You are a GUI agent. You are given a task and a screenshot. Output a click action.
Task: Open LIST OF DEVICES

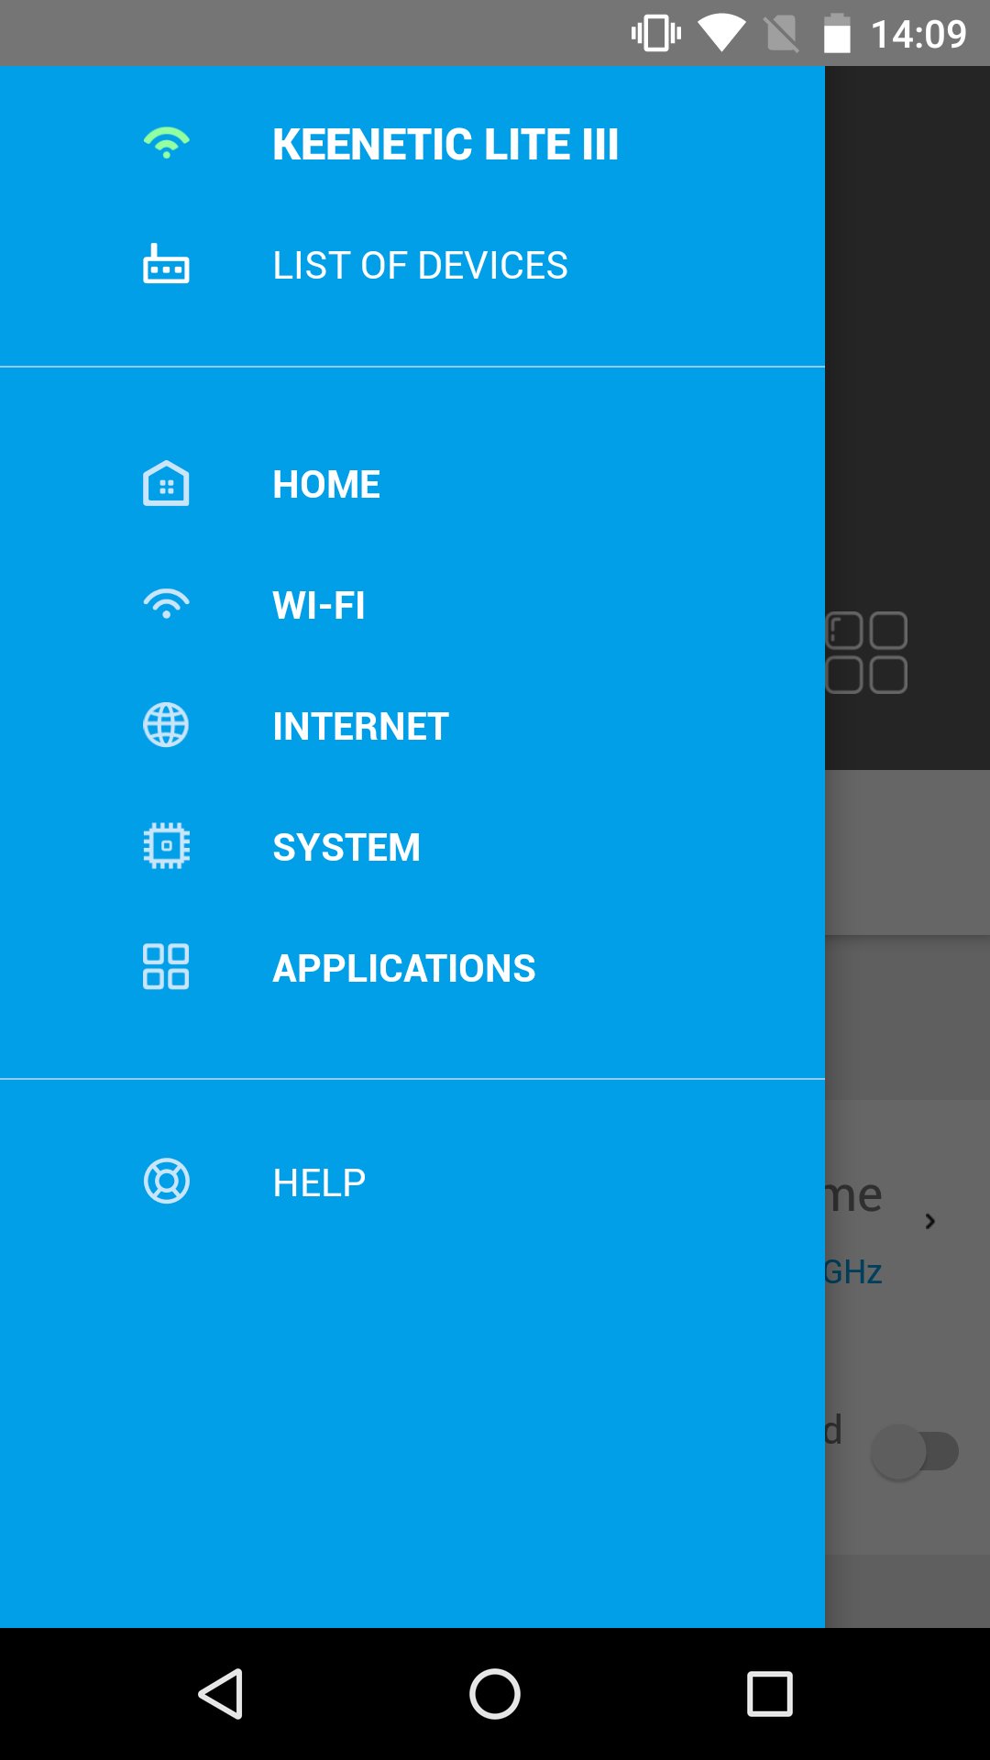coord(420,266)
